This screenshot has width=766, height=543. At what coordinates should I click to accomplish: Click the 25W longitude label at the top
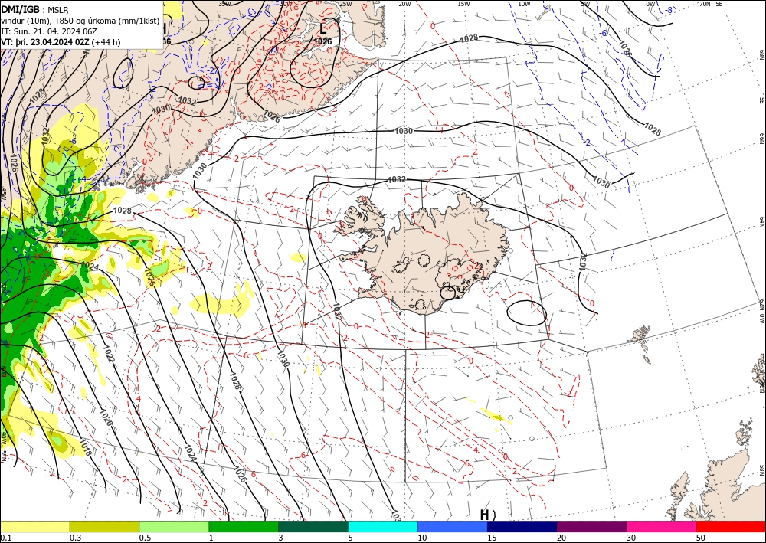(345, 4)
